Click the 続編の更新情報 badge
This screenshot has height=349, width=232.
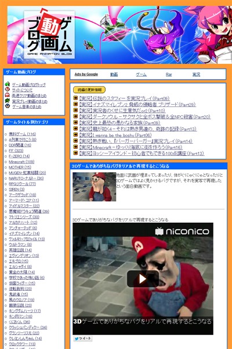[x=89, y=90]
